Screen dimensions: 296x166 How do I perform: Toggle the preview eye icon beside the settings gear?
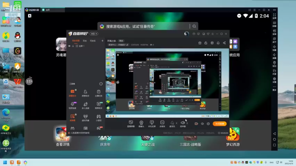pyautogui.click(x=202, y=124)
